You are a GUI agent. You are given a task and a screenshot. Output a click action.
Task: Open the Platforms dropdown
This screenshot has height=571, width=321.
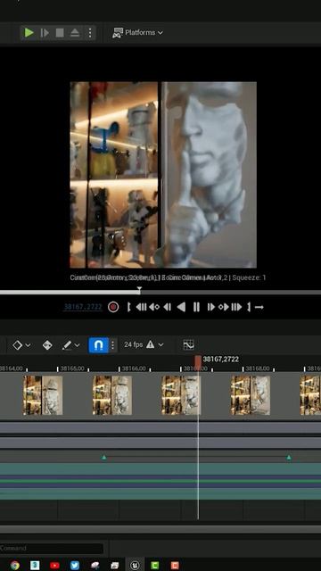click(137, 33)
